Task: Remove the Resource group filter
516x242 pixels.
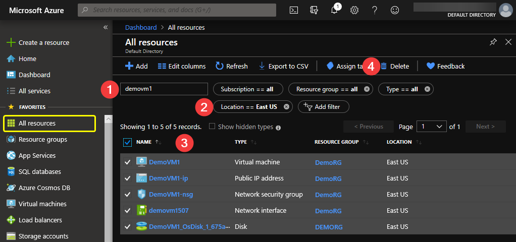Action: [367, 89]
